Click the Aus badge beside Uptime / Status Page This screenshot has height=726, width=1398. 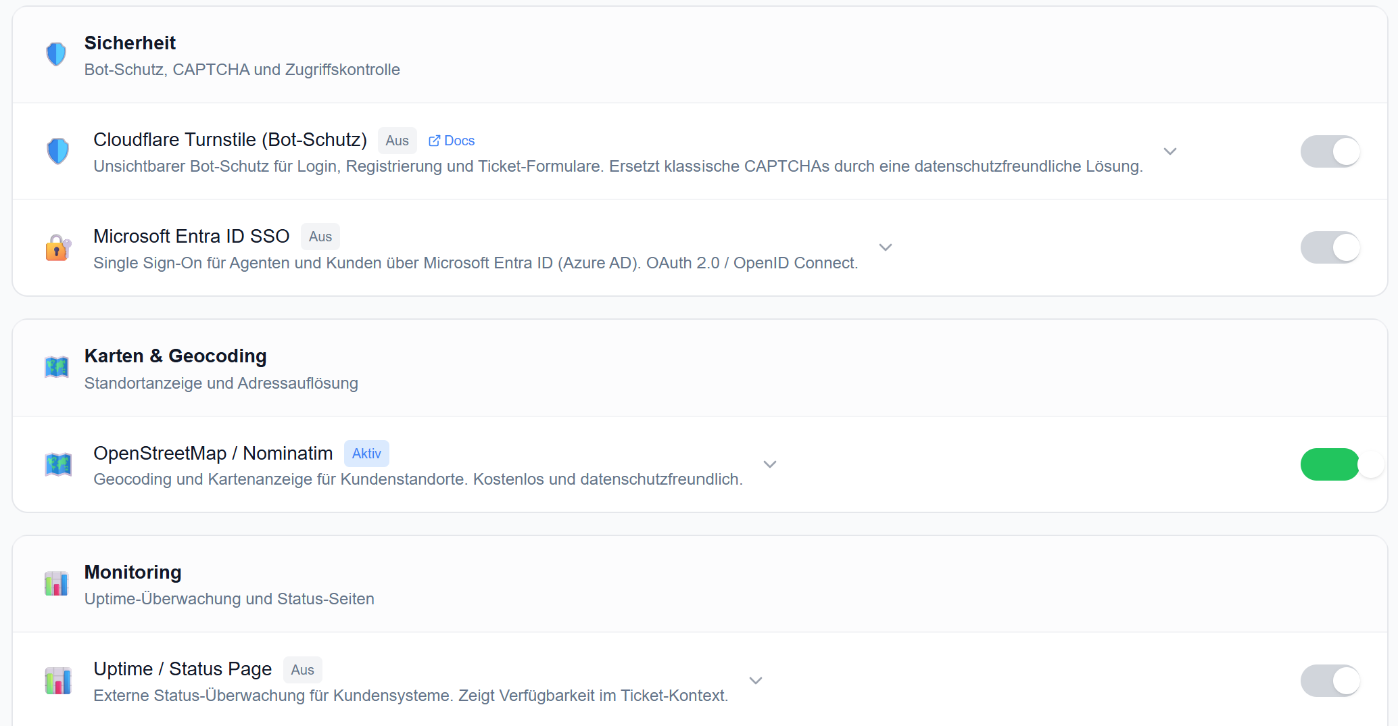302,669
